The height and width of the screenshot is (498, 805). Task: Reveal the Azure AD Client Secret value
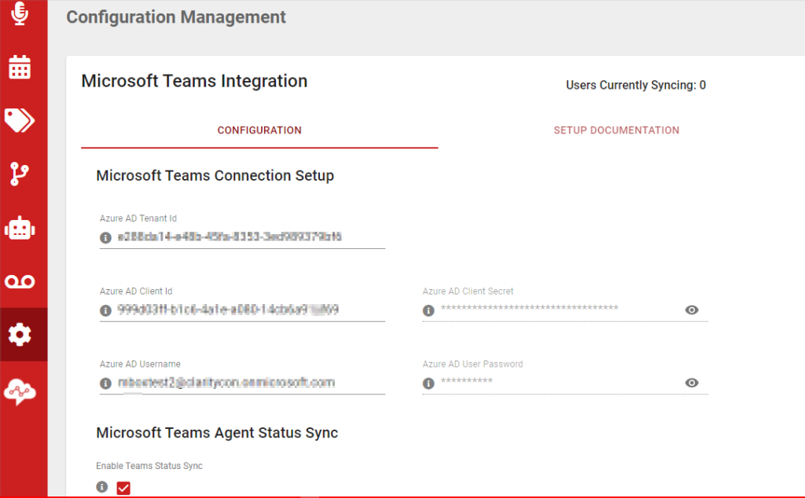click(x=691, y=310)
